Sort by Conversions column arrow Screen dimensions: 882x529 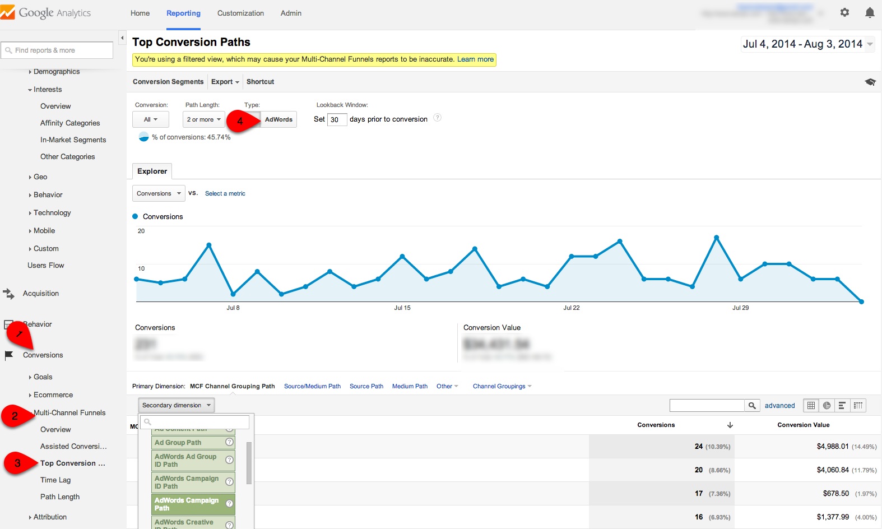(730, 425)
